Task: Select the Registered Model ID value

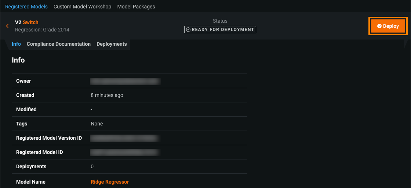Action: click(124, 152)
